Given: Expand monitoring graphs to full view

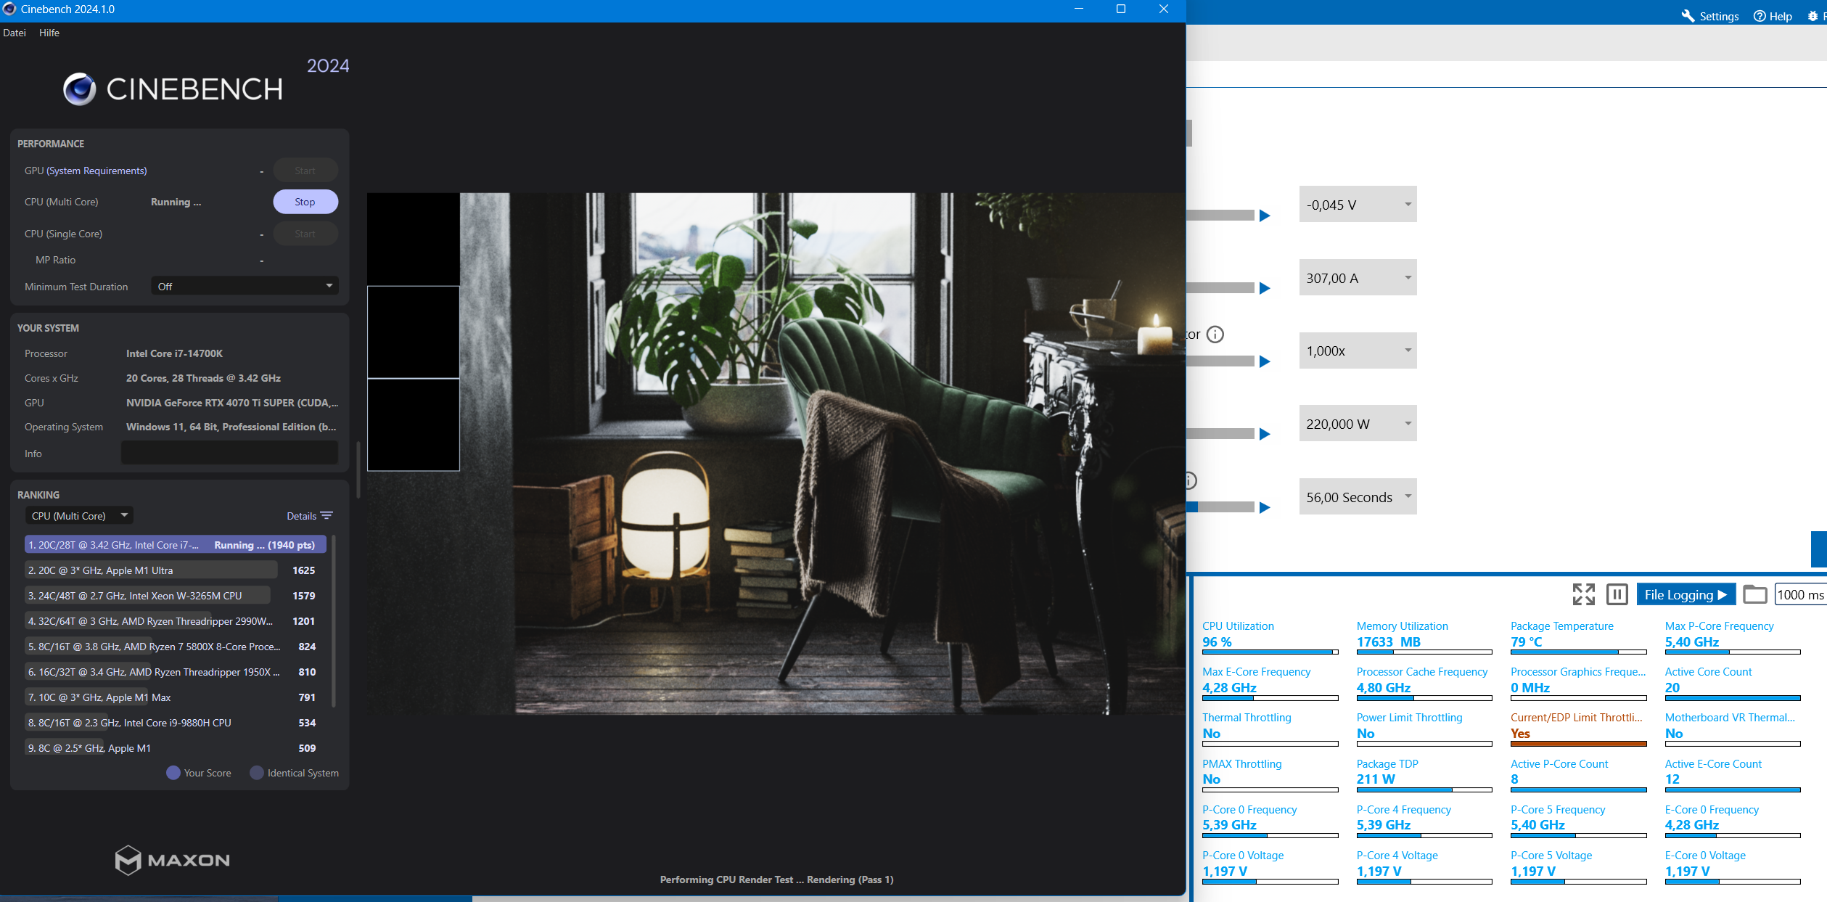Looking at the screenshot, I should tap(1583, 594).
